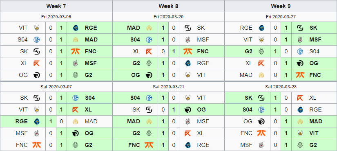This screenshot has height=151, width=337.
Task: Click the Fnatic logo in Week 7 SK–FNC match
Action: pyautogui.click(x=76, y=51)
